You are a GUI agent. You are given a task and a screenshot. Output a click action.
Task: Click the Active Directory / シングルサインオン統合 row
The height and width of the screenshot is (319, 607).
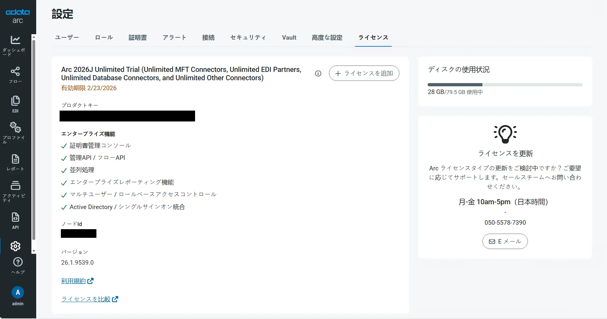click(x=123, y=207)
